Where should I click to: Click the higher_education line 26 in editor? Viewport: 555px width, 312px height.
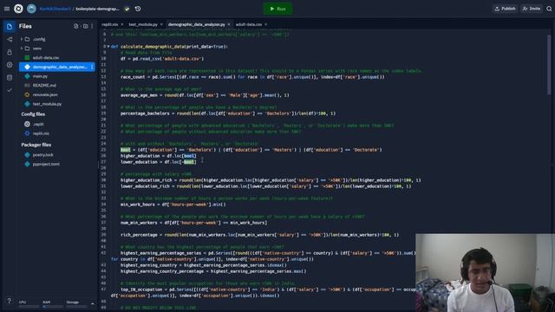point(158,156)
